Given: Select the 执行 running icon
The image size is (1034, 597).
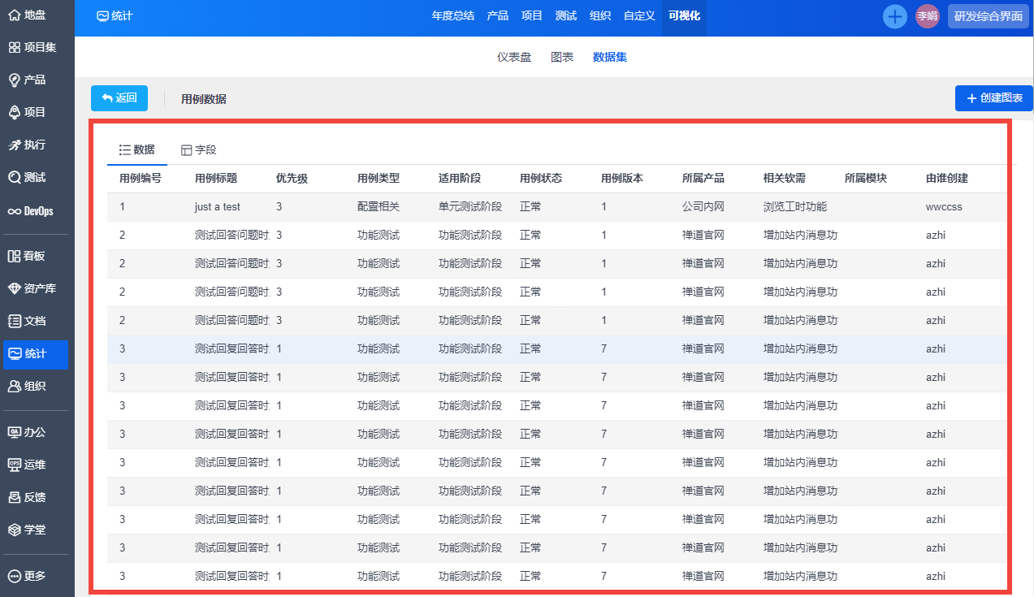Looking at the screenshot, I should pyautogui.click(x=14, y=145).
